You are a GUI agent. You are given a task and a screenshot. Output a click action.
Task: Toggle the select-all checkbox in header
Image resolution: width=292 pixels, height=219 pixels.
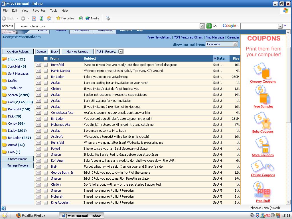pos(46,58)
